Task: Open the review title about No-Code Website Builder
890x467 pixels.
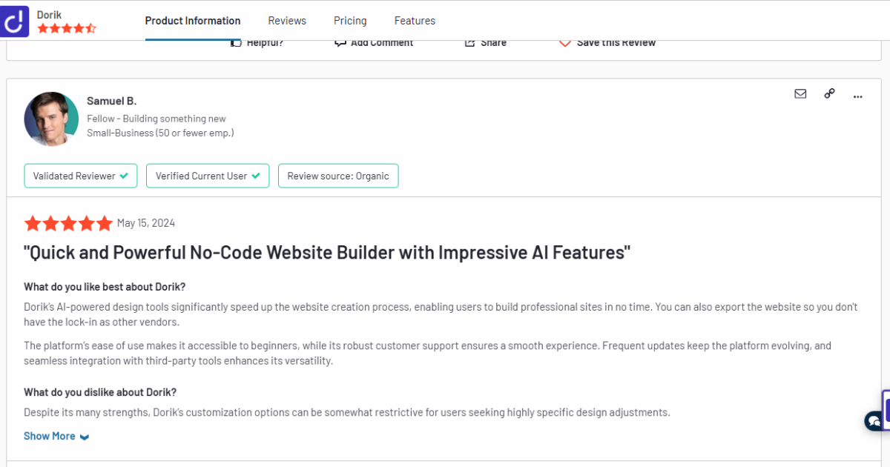Action: pyautogui.click(x=327, y=253)
